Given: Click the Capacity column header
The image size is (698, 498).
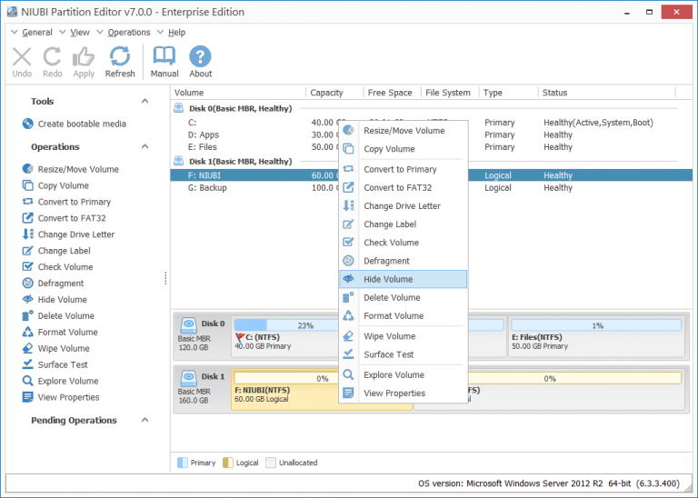Looking at the screenshot, I should click(x=334, y=93).
